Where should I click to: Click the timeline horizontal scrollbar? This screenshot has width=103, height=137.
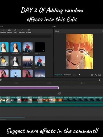tap(3, 119)
